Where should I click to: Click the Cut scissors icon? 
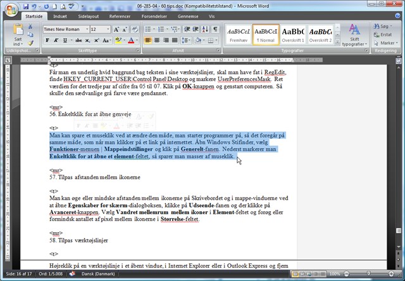32,25
